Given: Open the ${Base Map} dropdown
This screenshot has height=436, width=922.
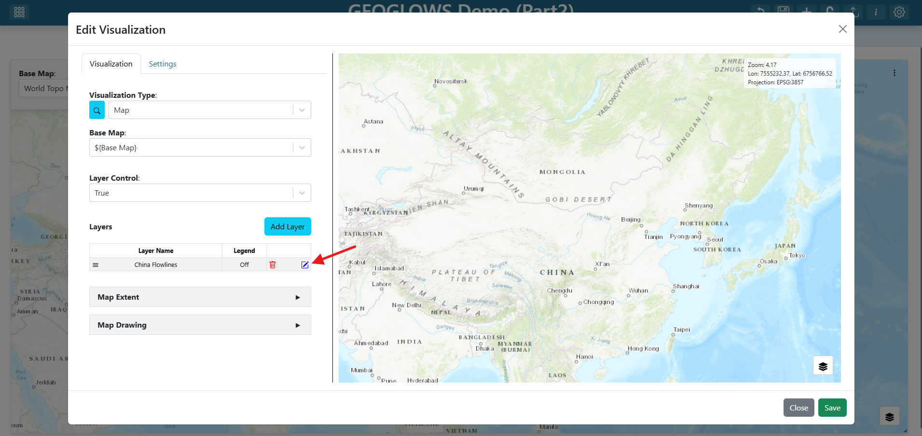Looking at the screenshot, I should click(x=200, y=147).
